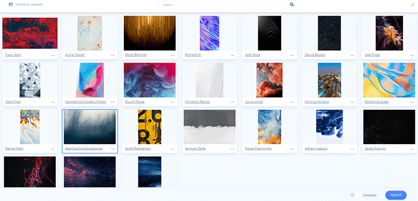This screenshot has width=418, height=201.
Task: Select yellow black numbers photo by Scott Rodgerson
Action: (149, 127)
